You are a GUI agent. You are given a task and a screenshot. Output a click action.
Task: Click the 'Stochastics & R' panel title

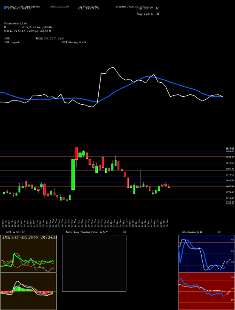192,232
